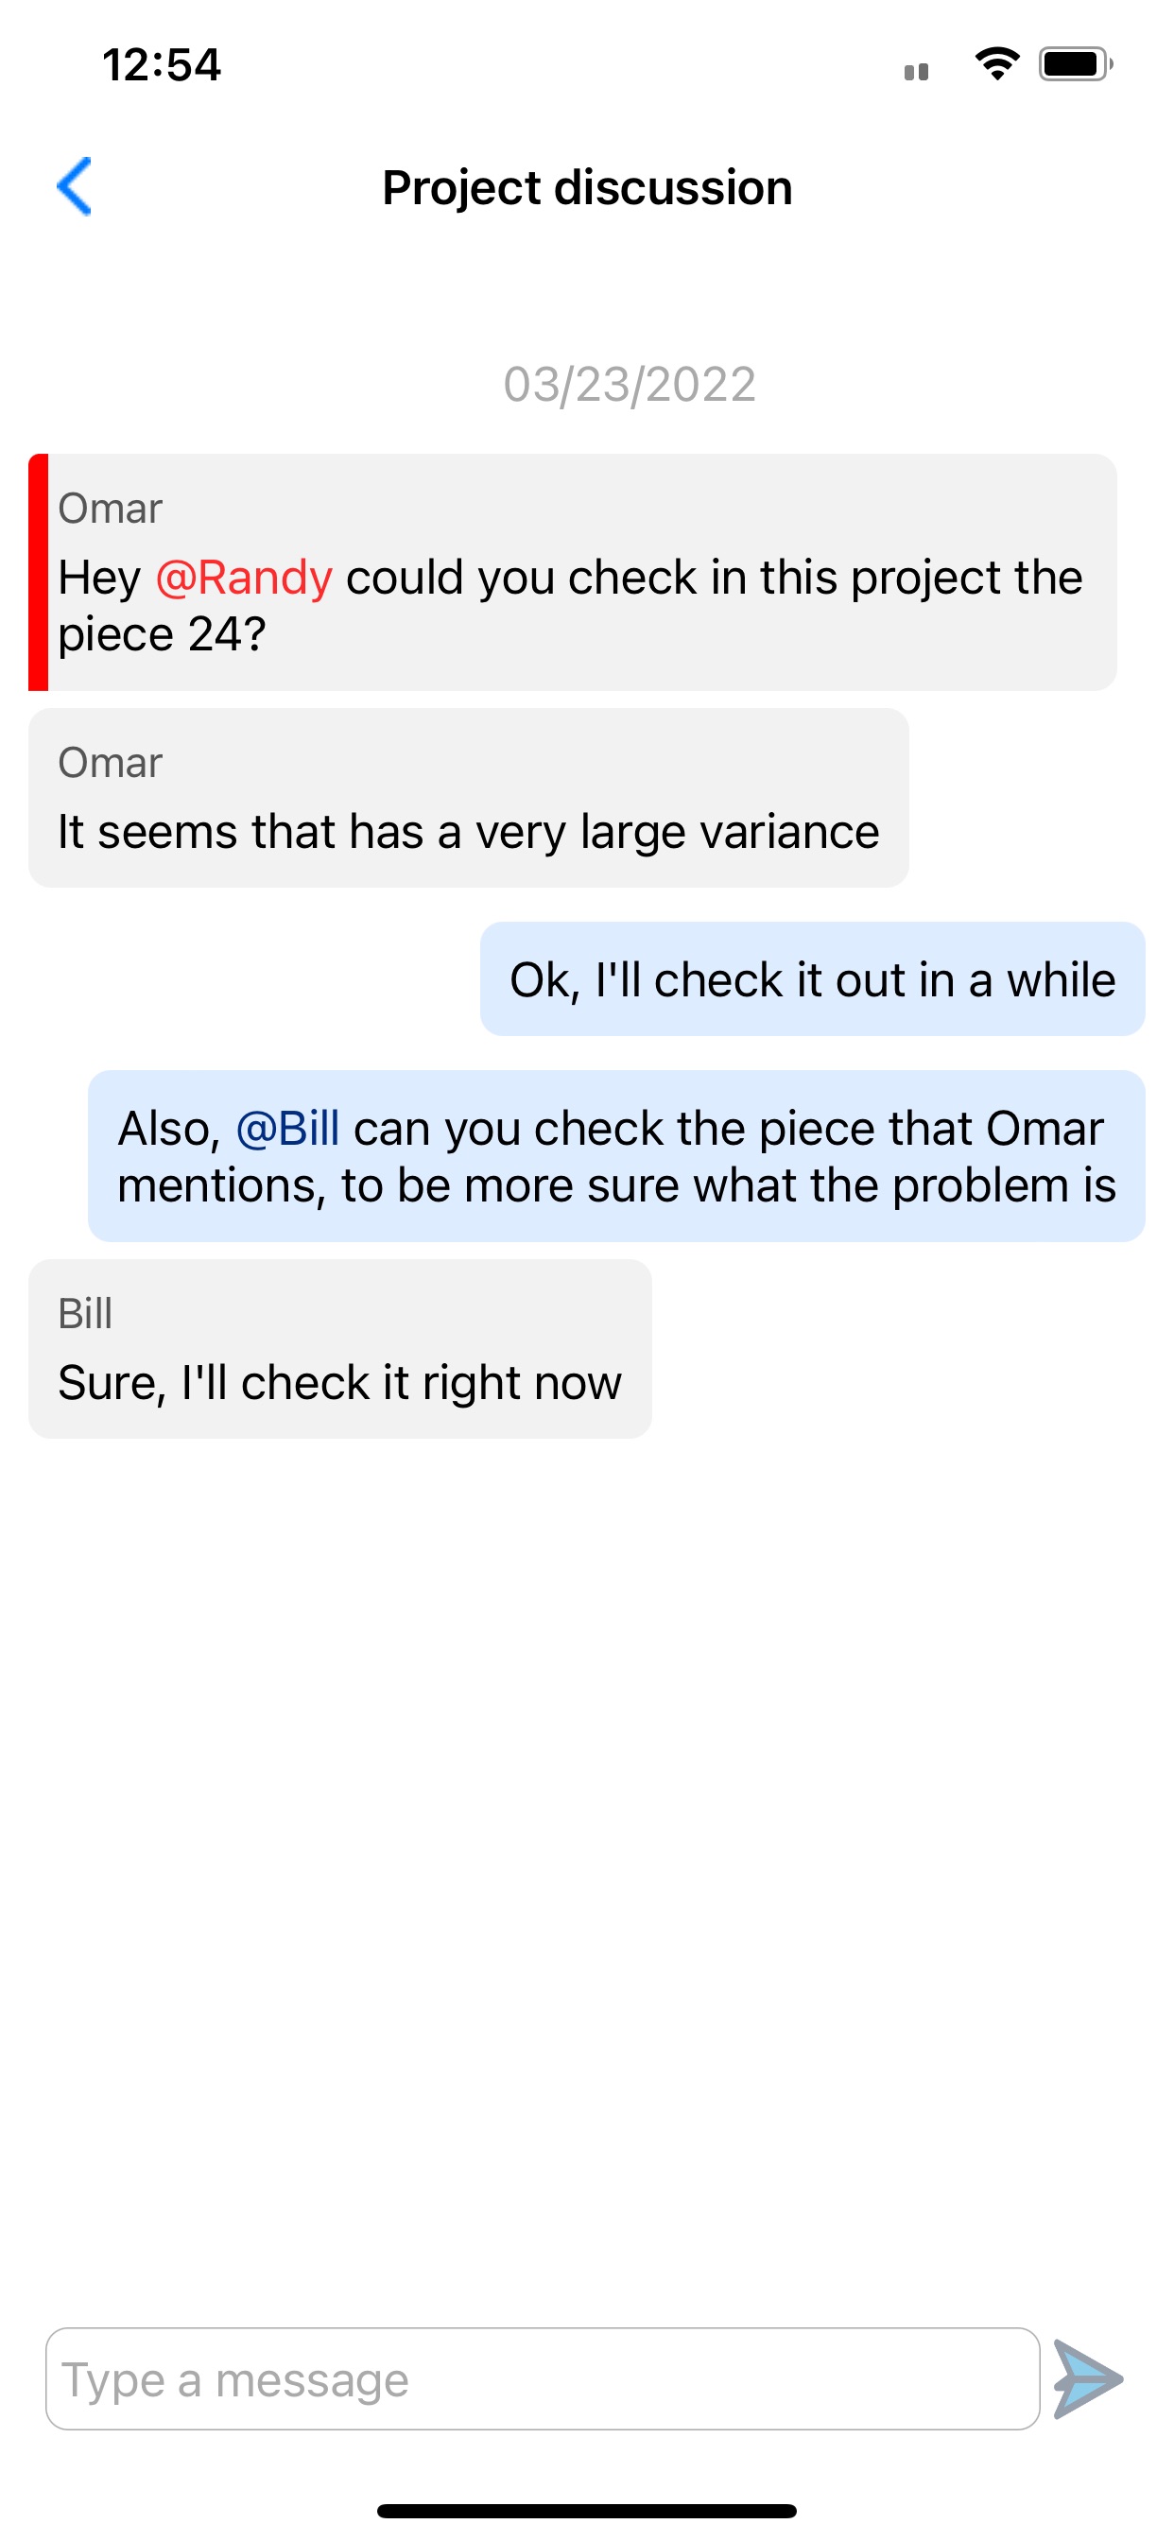Select the "very large variance" message
This screenshot has height=2541, width=1174.
[469, 797]
